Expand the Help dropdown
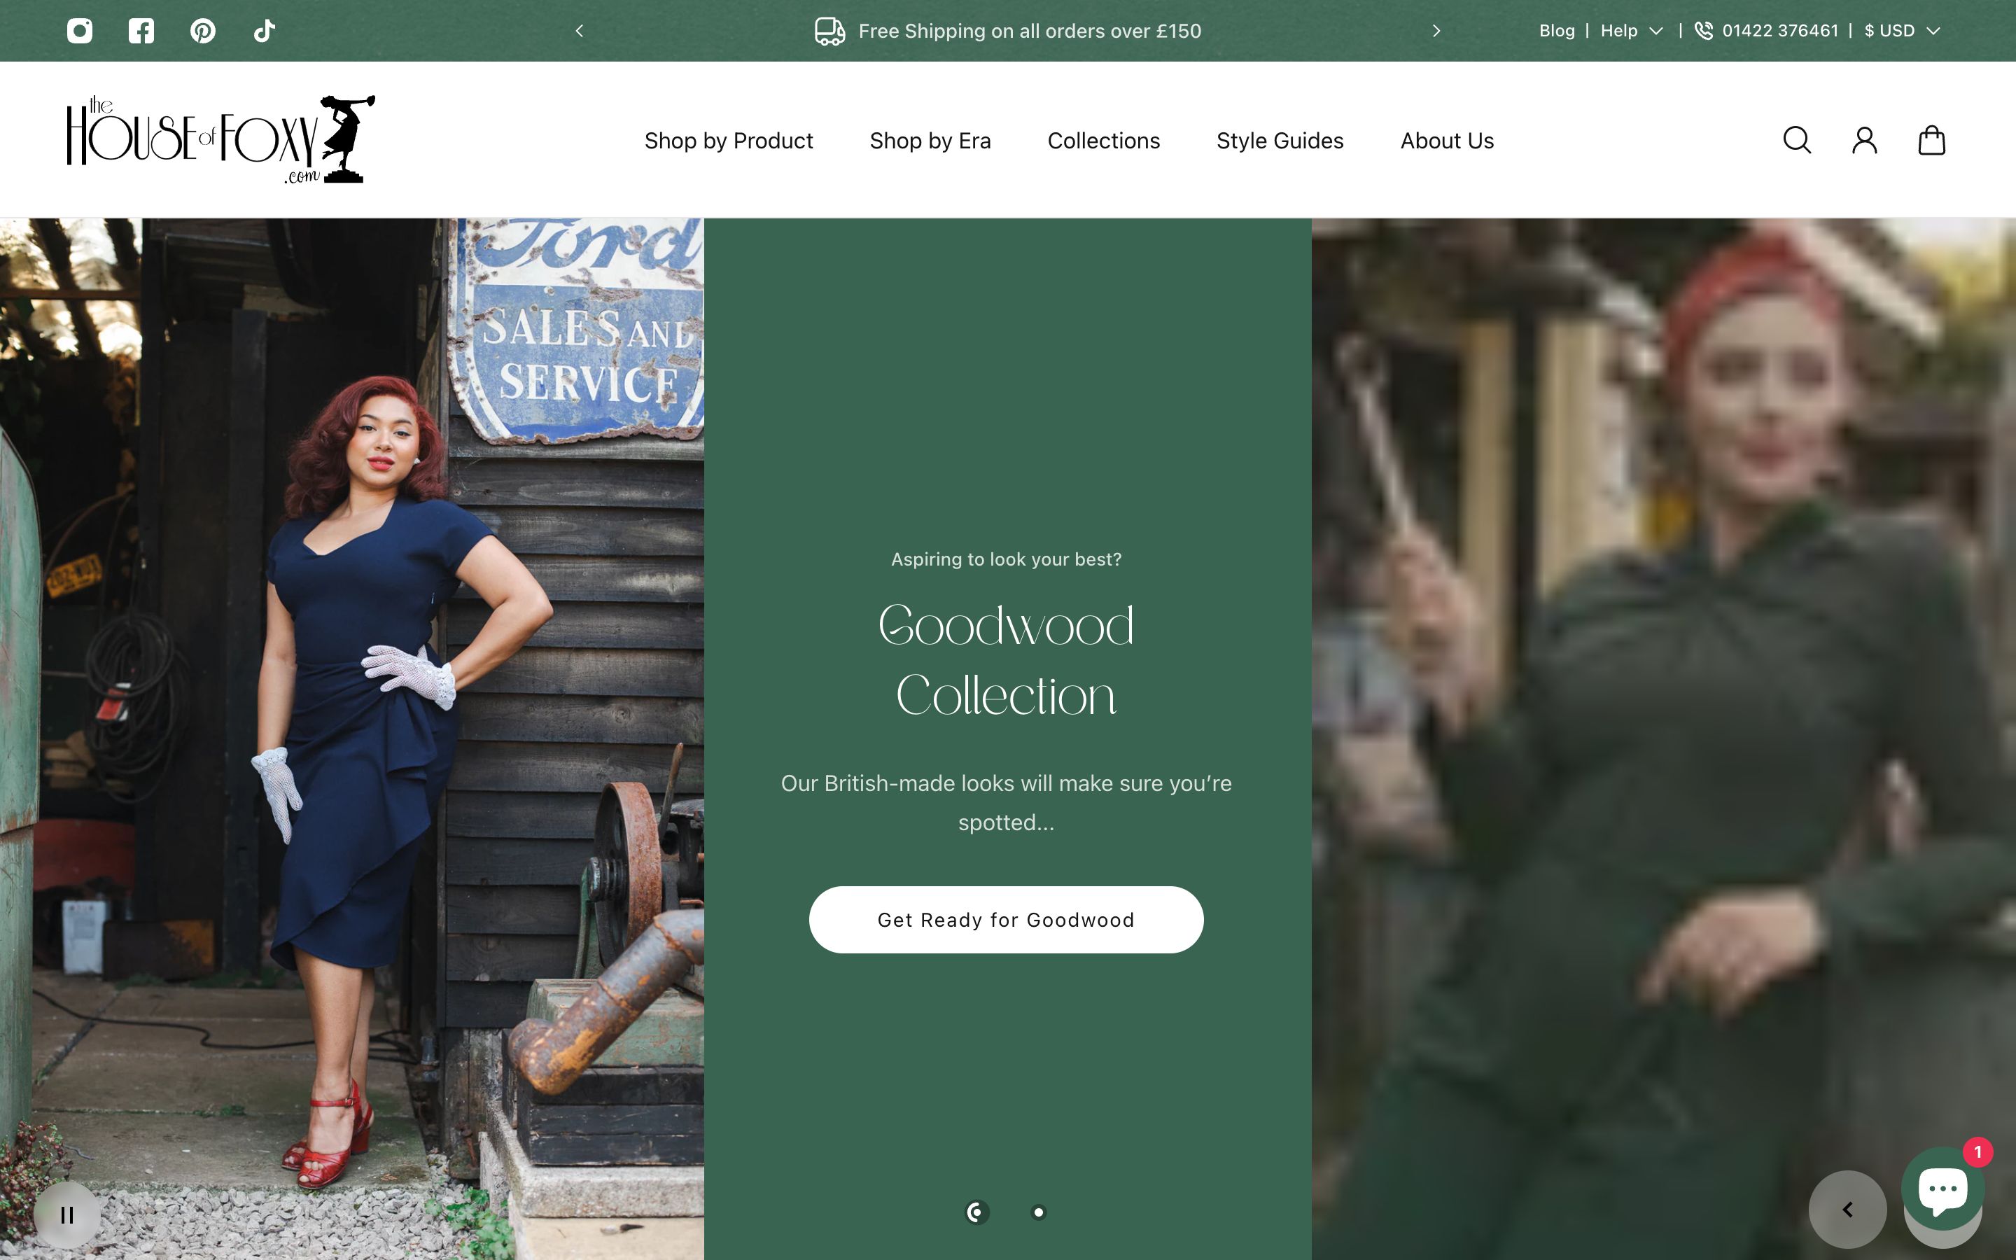Viewport: 2016px width, 1260px height. [x=1631, y=31]
